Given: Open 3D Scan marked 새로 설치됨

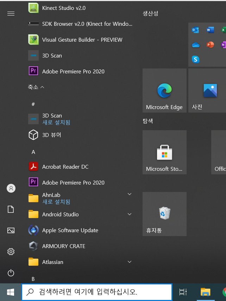Looking at the screenshot, I should (x=81, y=119).
